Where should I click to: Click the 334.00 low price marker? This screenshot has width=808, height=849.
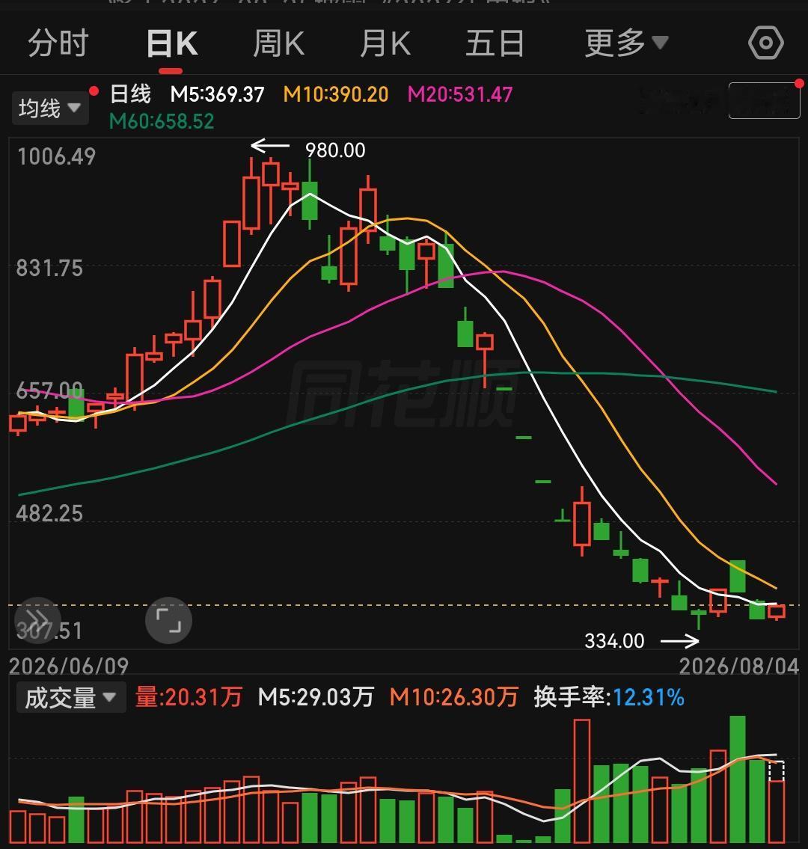click(614, 641)
